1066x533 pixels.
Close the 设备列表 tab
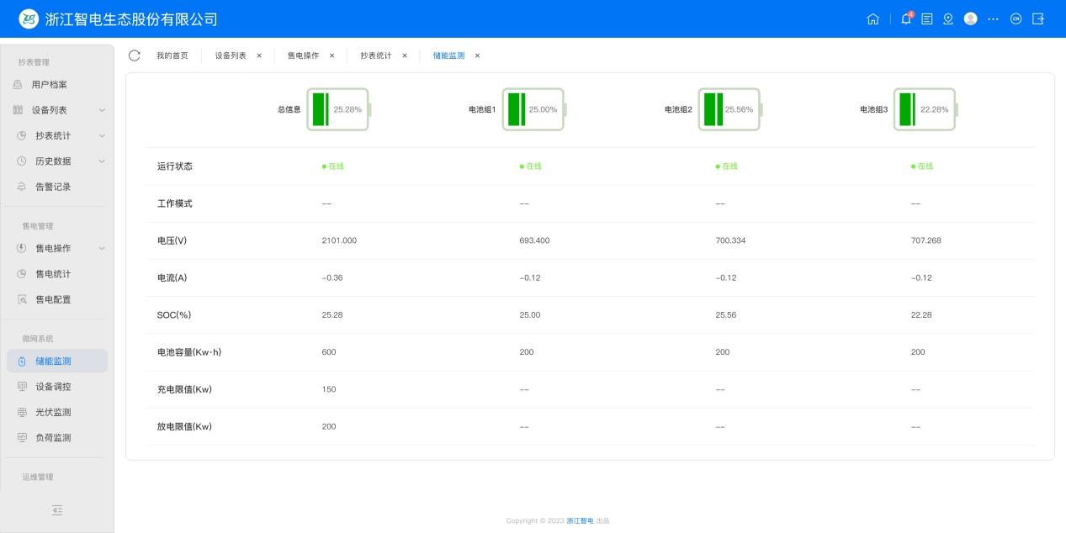pos(259,55)
